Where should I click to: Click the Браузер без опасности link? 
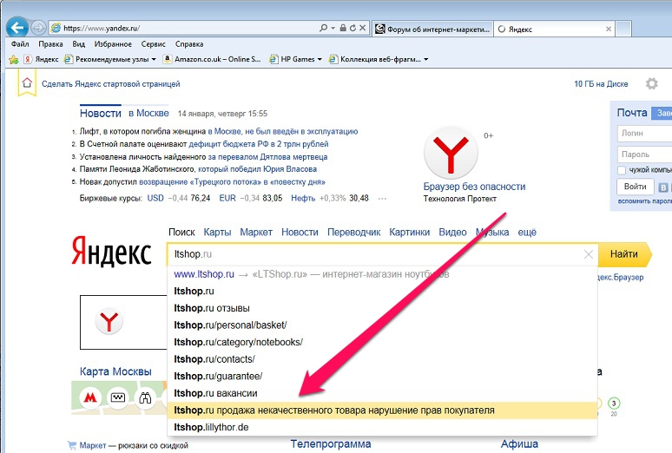474,187
